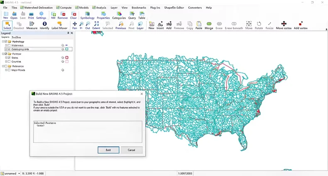The image size is (328, 176).
Task: Expand the Waterways layer node
Action: (x=6, y=45)
